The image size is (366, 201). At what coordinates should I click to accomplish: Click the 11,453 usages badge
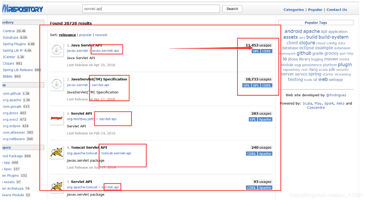tap(258, 45)
